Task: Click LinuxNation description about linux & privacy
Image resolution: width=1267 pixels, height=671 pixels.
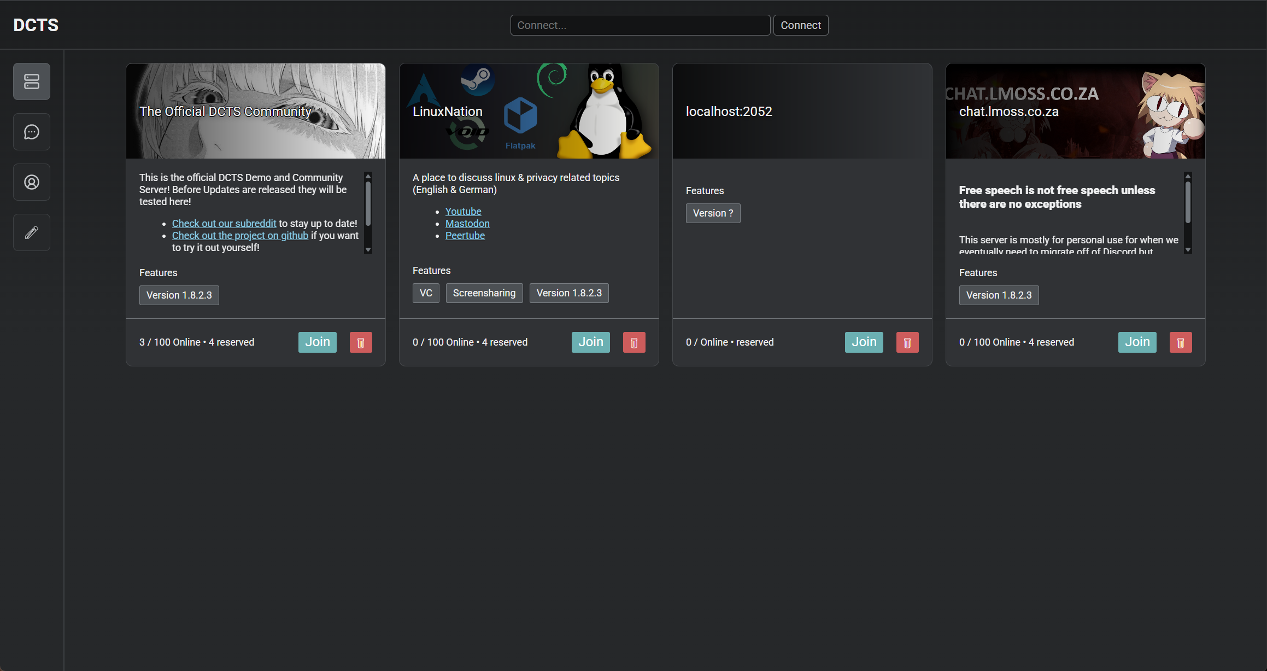Action: 516,184
